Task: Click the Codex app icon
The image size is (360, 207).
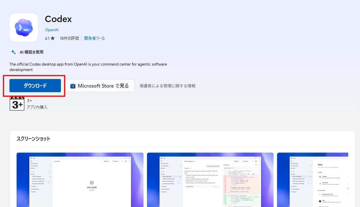Action: point(24,27)
